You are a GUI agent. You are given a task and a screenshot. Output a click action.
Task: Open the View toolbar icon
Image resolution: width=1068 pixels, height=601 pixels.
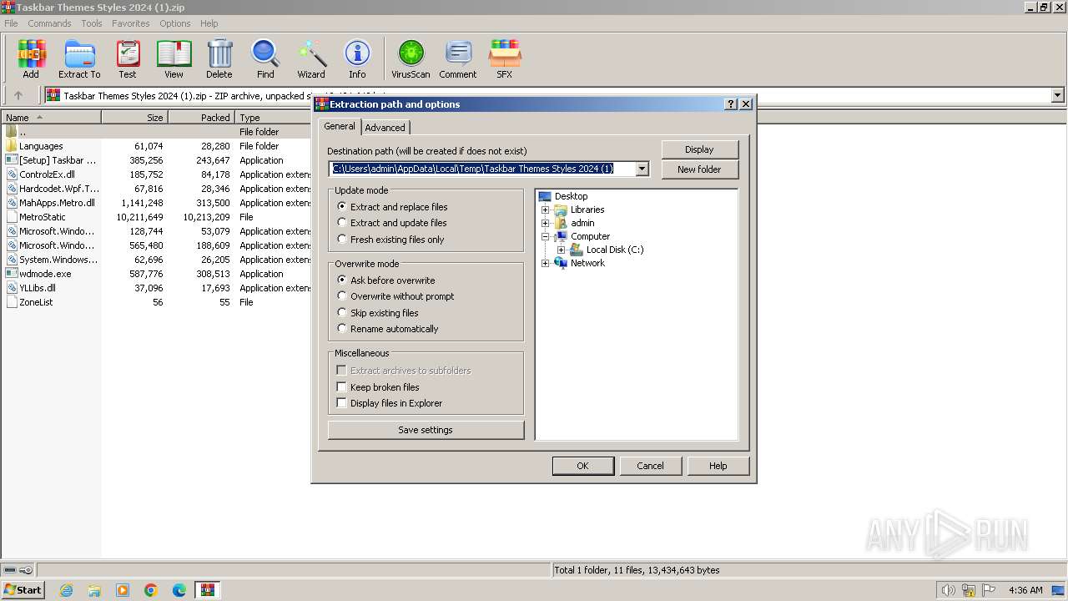point(174,58)
